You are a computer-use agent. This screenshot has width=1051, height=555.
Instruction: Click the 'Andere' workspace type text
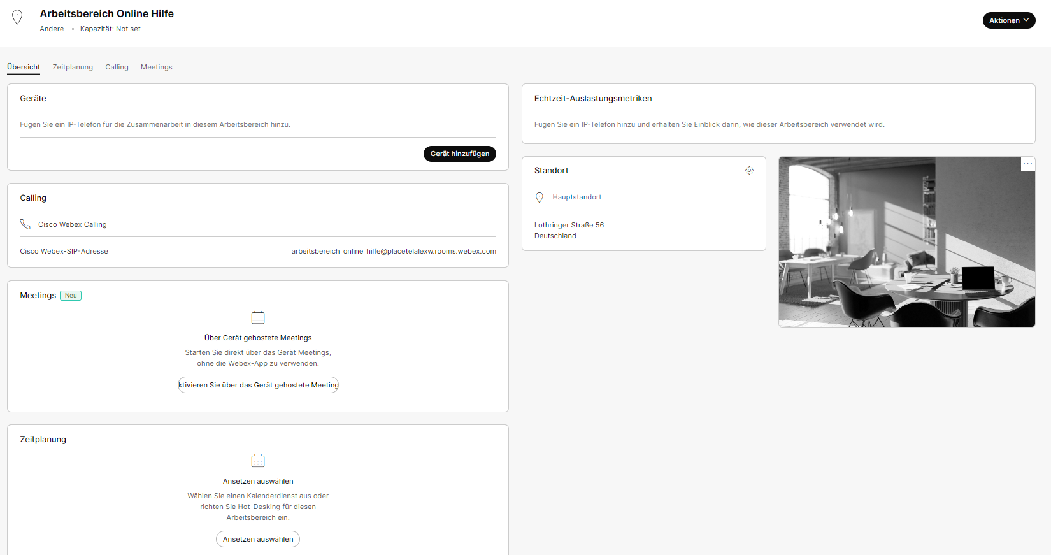point(52,29)
